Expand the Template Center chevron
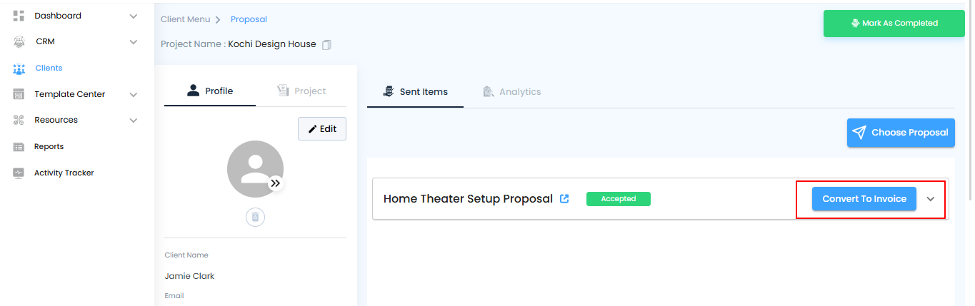 134,94
